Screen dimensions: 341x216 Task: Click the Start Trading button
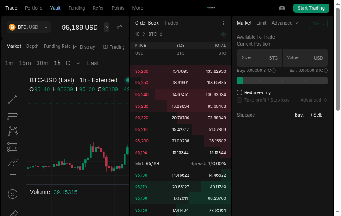[x=311, y=8]
